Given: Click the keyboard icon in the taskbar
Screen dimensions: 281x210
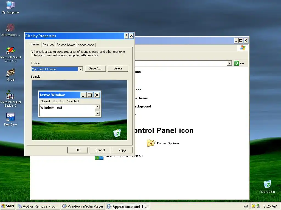Looking at the screenshot, I should (x=246, y=206).
